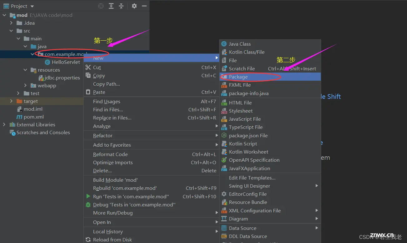Click the Kotlin Class/File icon
Image resolution: width=407 pixels, height=243 pixels.
(224, 52)
